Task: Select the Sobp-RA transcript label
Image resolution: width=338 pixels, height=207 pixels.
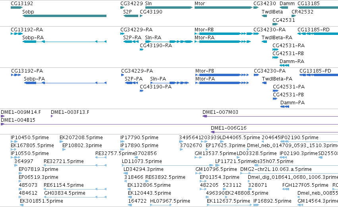Action: [x=33, y=37]
